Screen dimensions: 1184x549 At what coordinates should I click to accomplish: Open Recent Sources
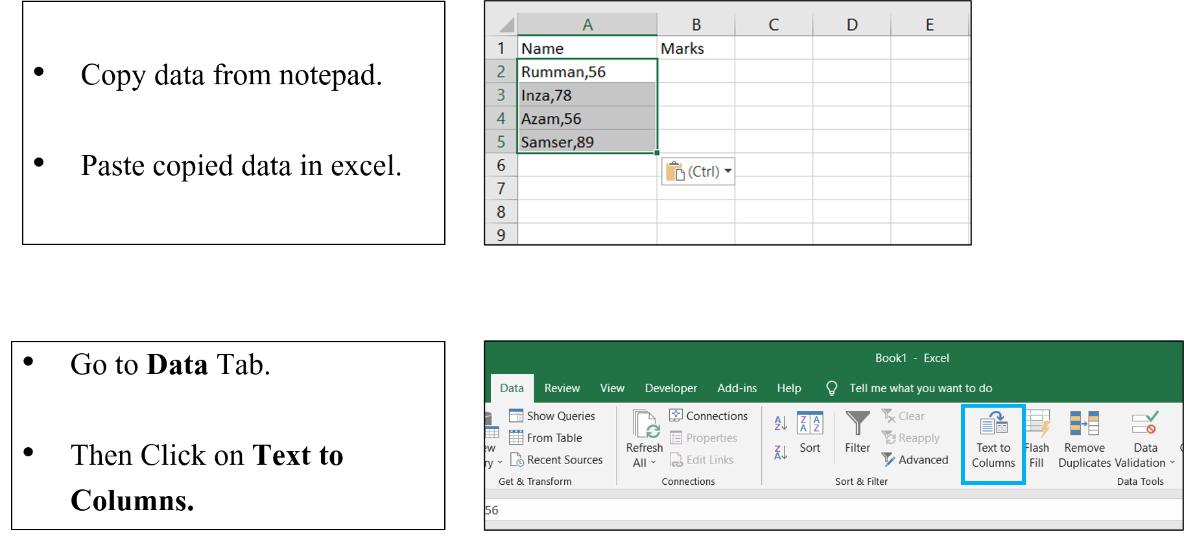click(x=556, y=460)
